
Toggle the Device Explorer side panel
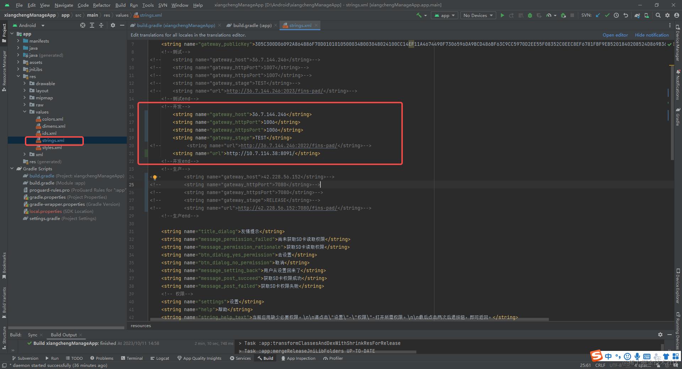point(678,286)
